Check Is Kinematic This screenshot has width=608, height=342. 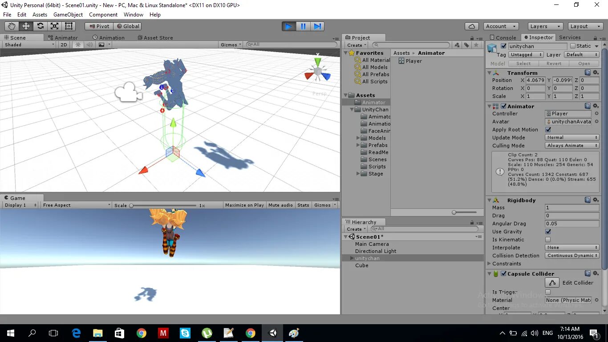pyautogui.click(x=548, y=240)
